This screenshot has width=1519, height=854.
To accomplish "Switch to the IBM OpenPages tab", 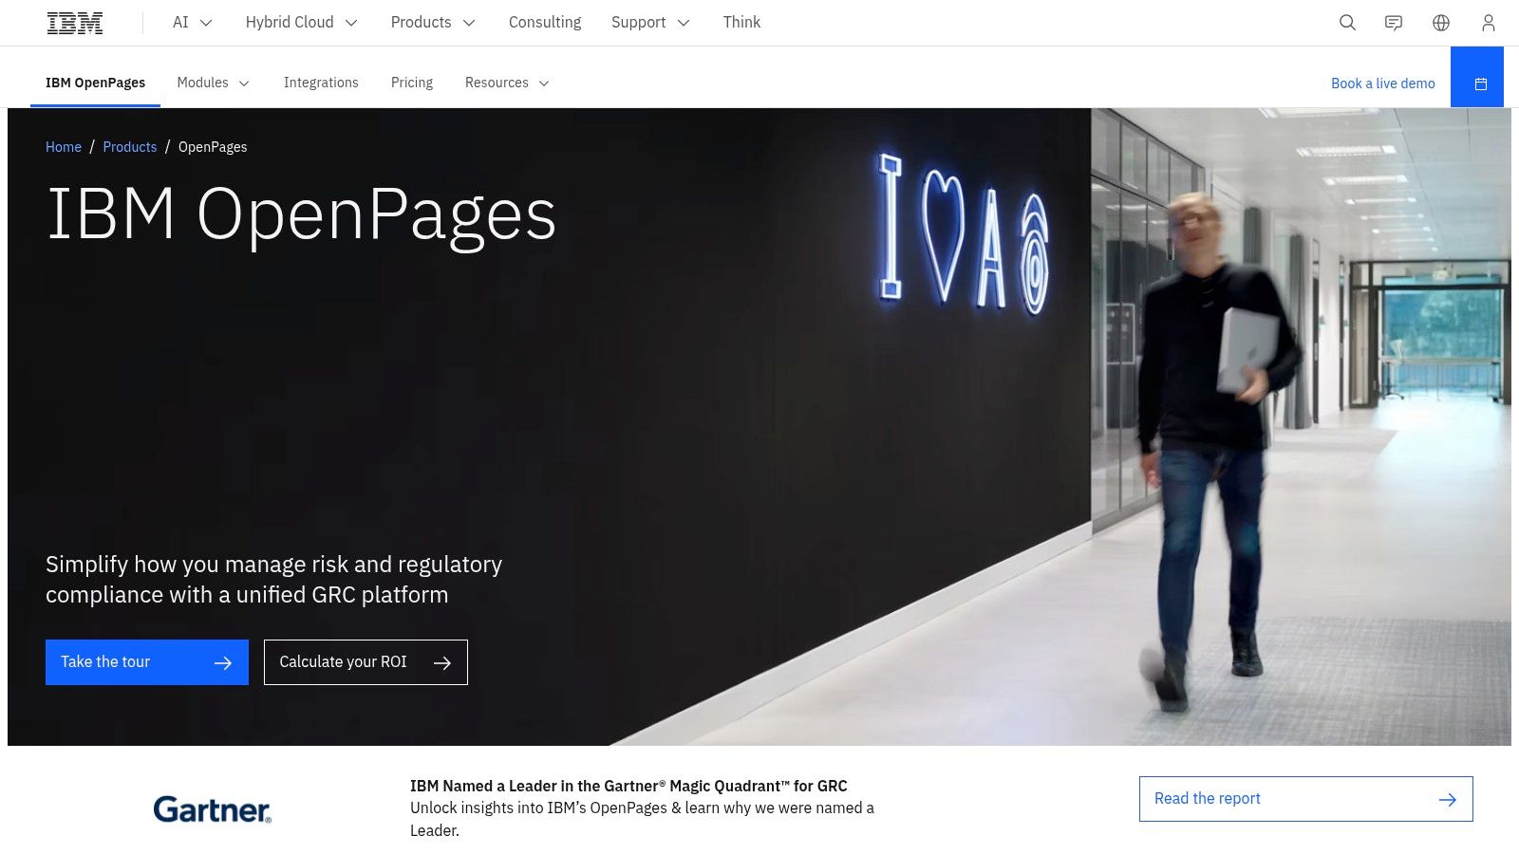I will (95, 83).
